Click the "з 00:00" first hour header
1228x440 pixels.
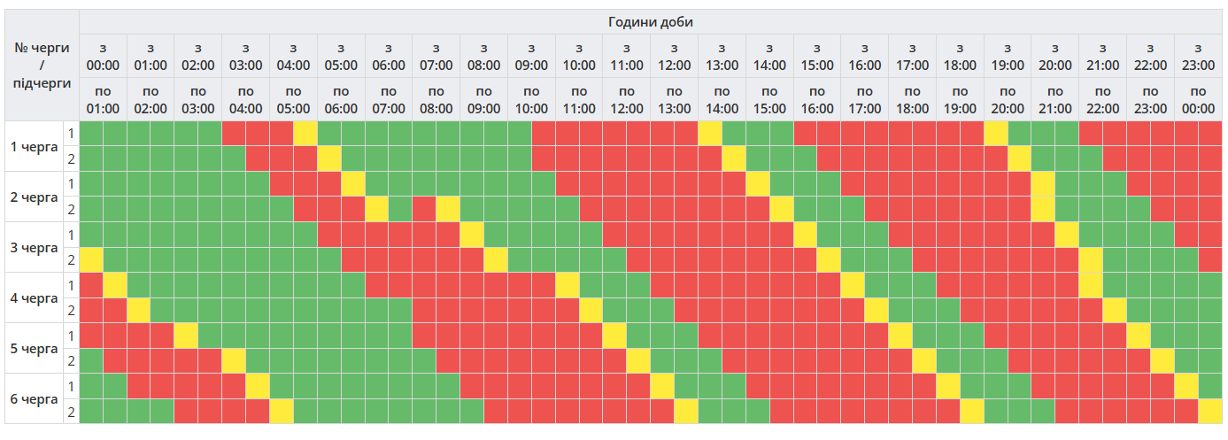click(103, 56)
